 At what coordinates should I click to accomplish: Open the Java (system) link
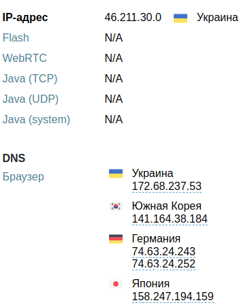click(x=36, y=120)
